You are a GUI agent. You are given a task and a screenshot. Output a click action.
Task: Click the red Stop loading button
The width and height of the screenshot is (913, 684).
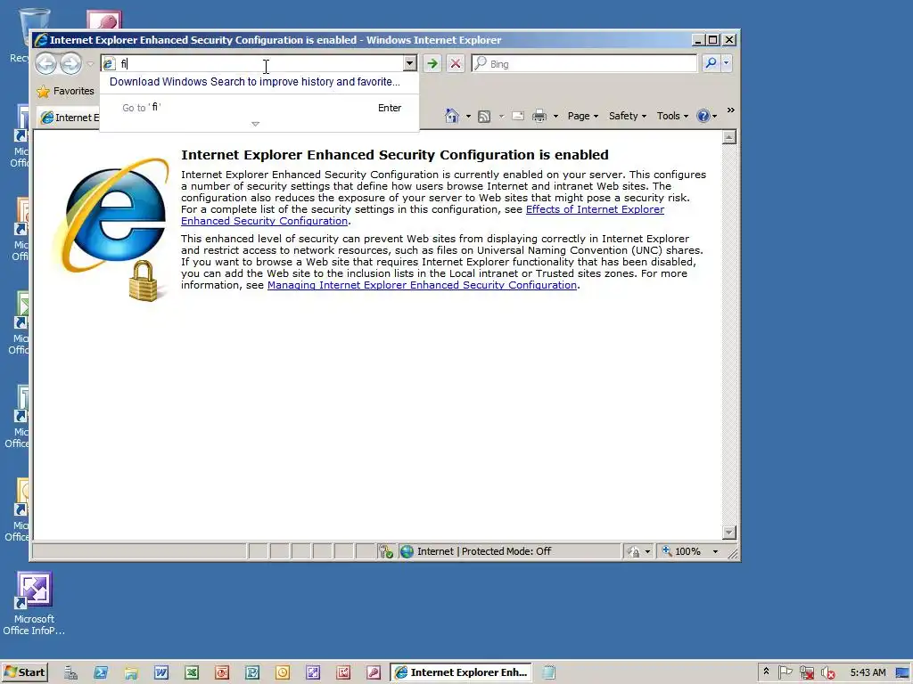(456, 63)
